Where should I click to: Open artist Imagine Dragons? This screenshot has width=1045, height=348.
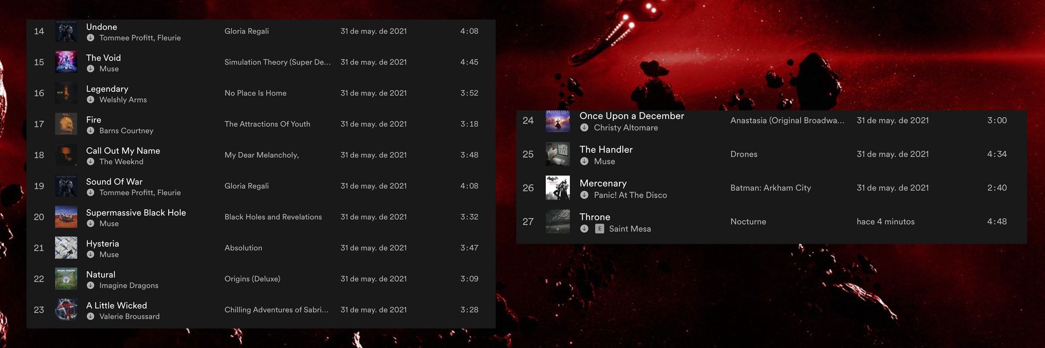coord(129,286)
